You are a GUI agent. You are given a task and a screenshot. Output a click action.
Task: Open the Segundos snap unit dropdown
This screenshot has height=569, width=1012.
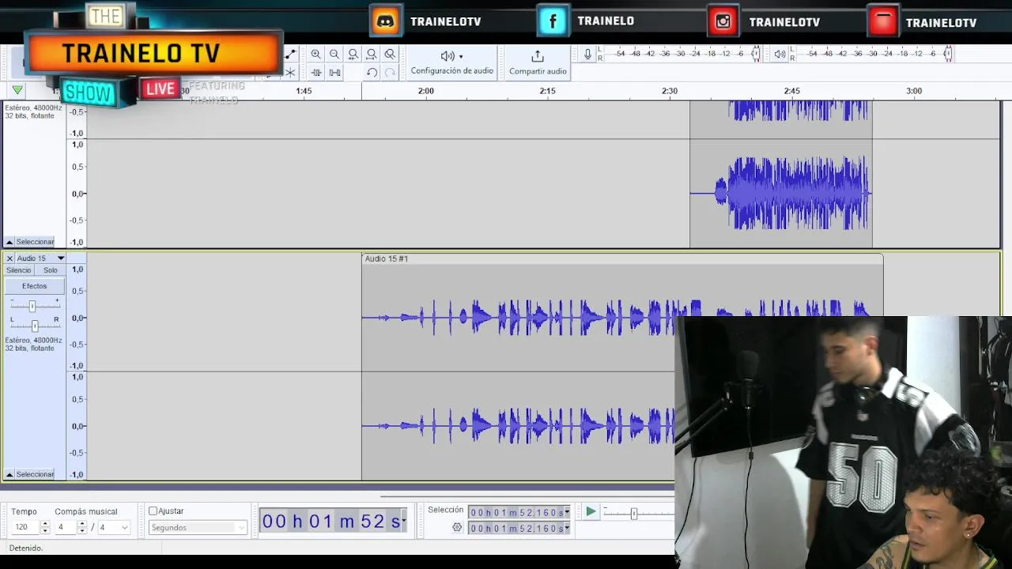(198, 528)
